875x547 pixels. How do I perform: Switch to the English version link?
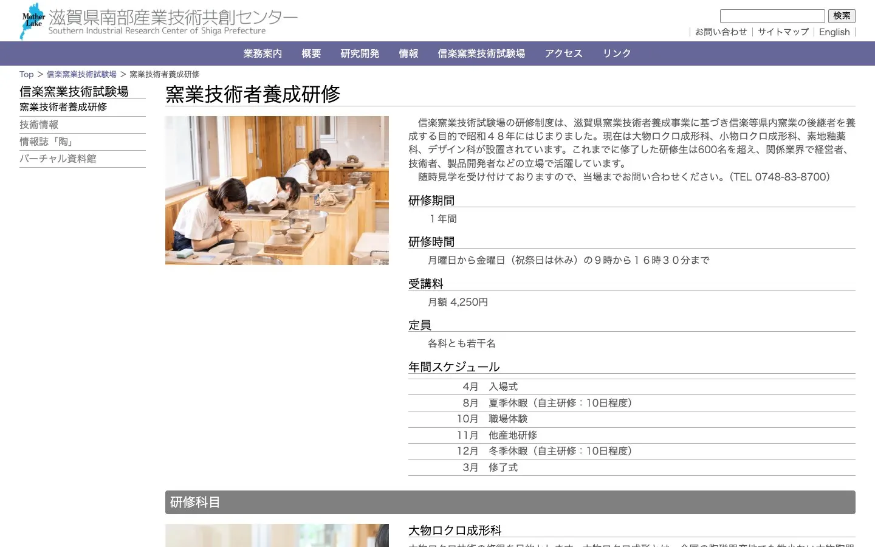834,32
